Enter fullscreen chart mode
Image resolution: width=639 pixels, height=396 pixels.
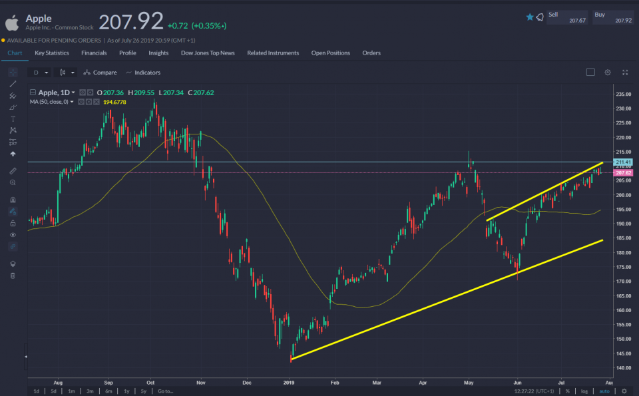point(625,73)
